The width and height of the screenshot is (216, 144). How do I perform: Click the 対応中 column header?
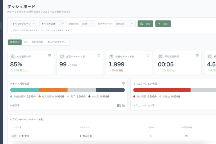pos(151,127)
